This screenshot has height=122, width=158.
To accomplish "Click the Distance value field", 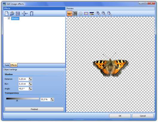I will click(x=24, y=79).
